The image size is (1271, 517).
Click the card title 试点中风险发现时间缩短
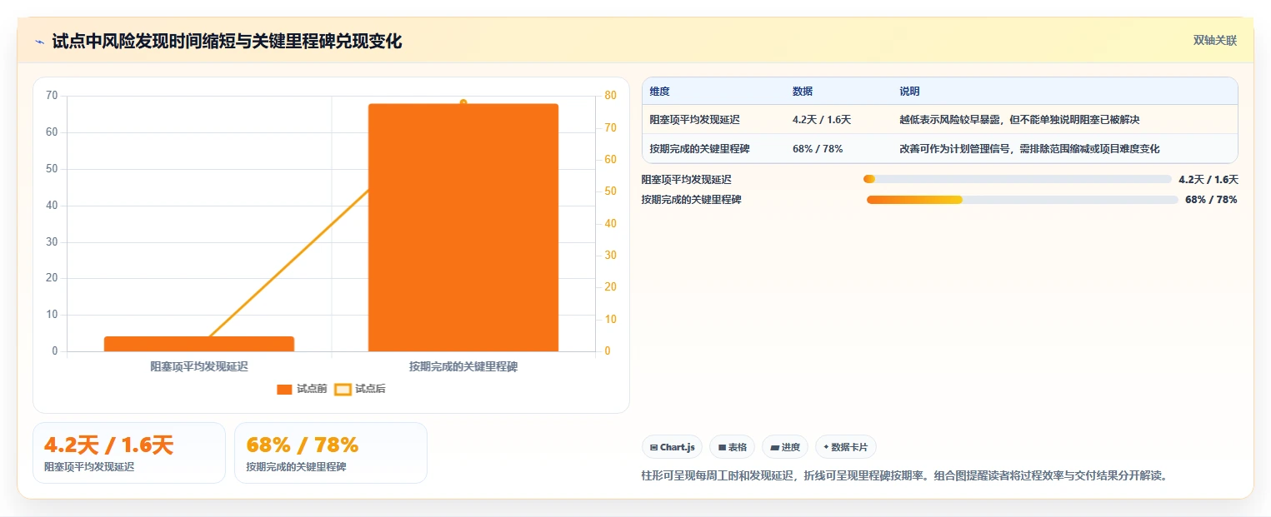pos(227,42)
